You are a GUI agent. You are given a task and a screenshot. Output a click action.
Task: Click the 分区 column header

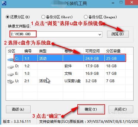(12, 51)
